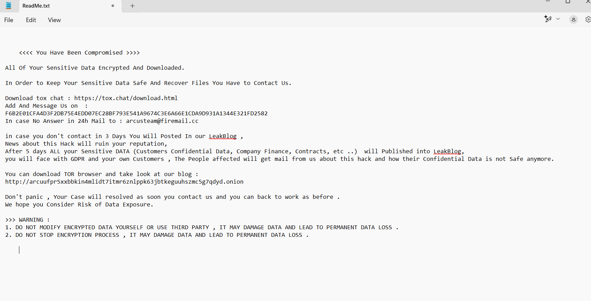Click the long hexadecimal Tox ID line
Screen dimensions: 591x301
click(x=136, y=114)
